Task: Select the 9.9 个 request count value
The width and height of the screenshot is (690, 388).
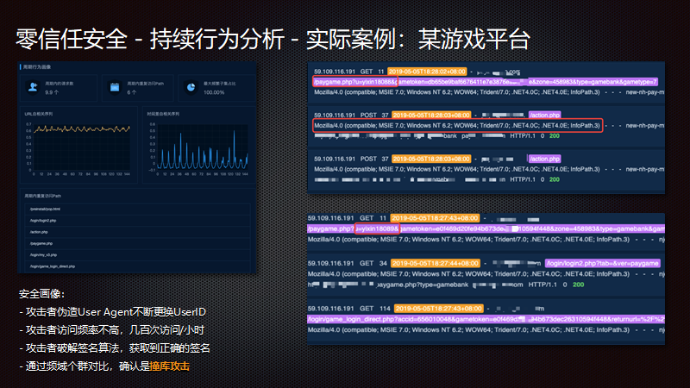Action: point(52,92)
